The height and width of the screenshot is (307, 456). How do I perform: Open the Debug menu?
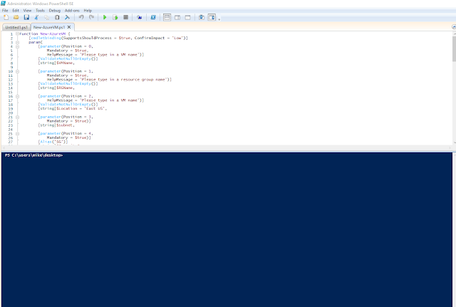click(55, 11)
